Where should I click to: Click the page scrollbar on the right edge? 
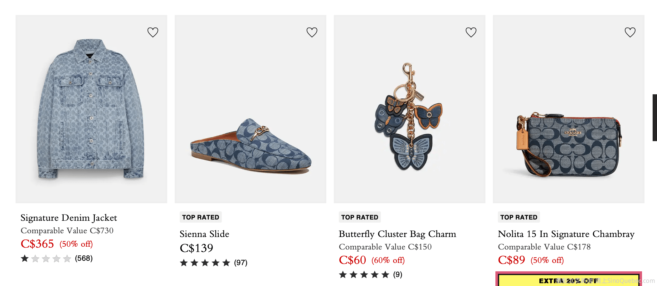coord(655,117)
